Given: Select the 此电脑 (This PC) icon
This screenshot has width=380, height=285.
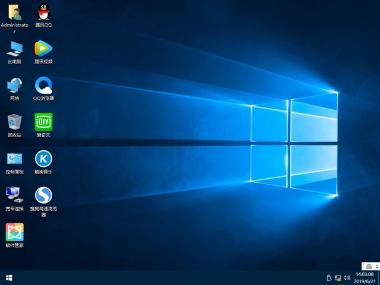Looking at the screenshot, I should tap(14, 49).
